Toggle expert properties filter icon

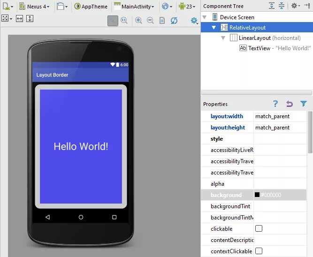(x=304, y=104)
